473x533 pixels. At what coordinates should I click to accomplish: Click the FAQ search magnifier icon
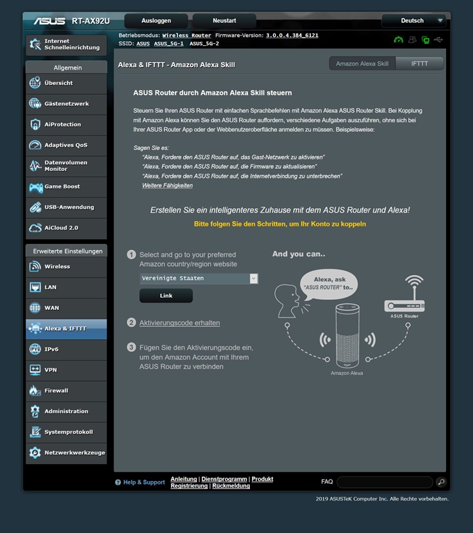coord(441,482)
